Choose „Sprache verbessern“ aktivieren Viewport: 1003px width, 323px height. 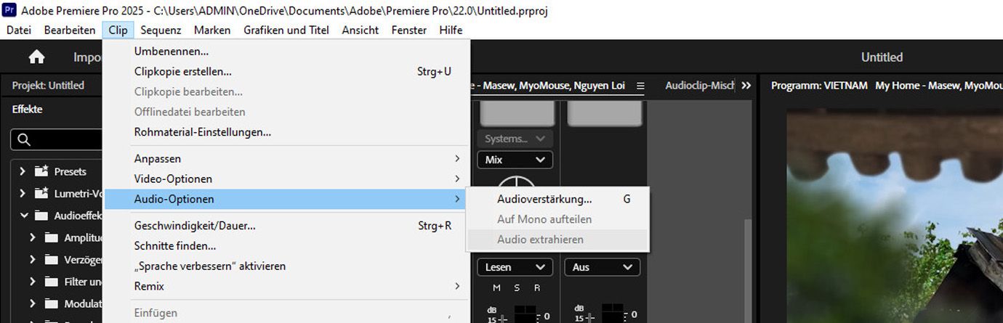(287, 266)
